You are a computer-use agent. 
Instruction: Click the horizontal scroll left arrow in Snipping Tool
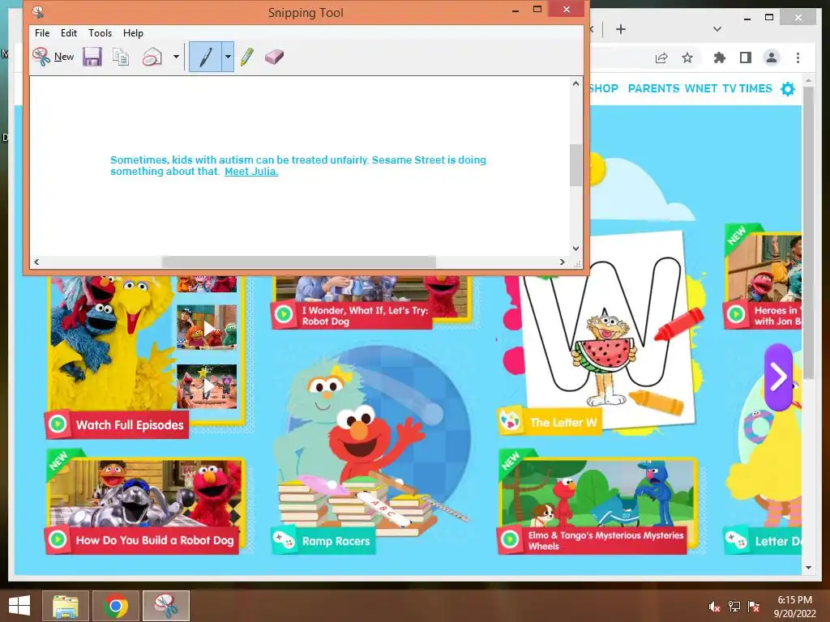click(x=36, y=262)
